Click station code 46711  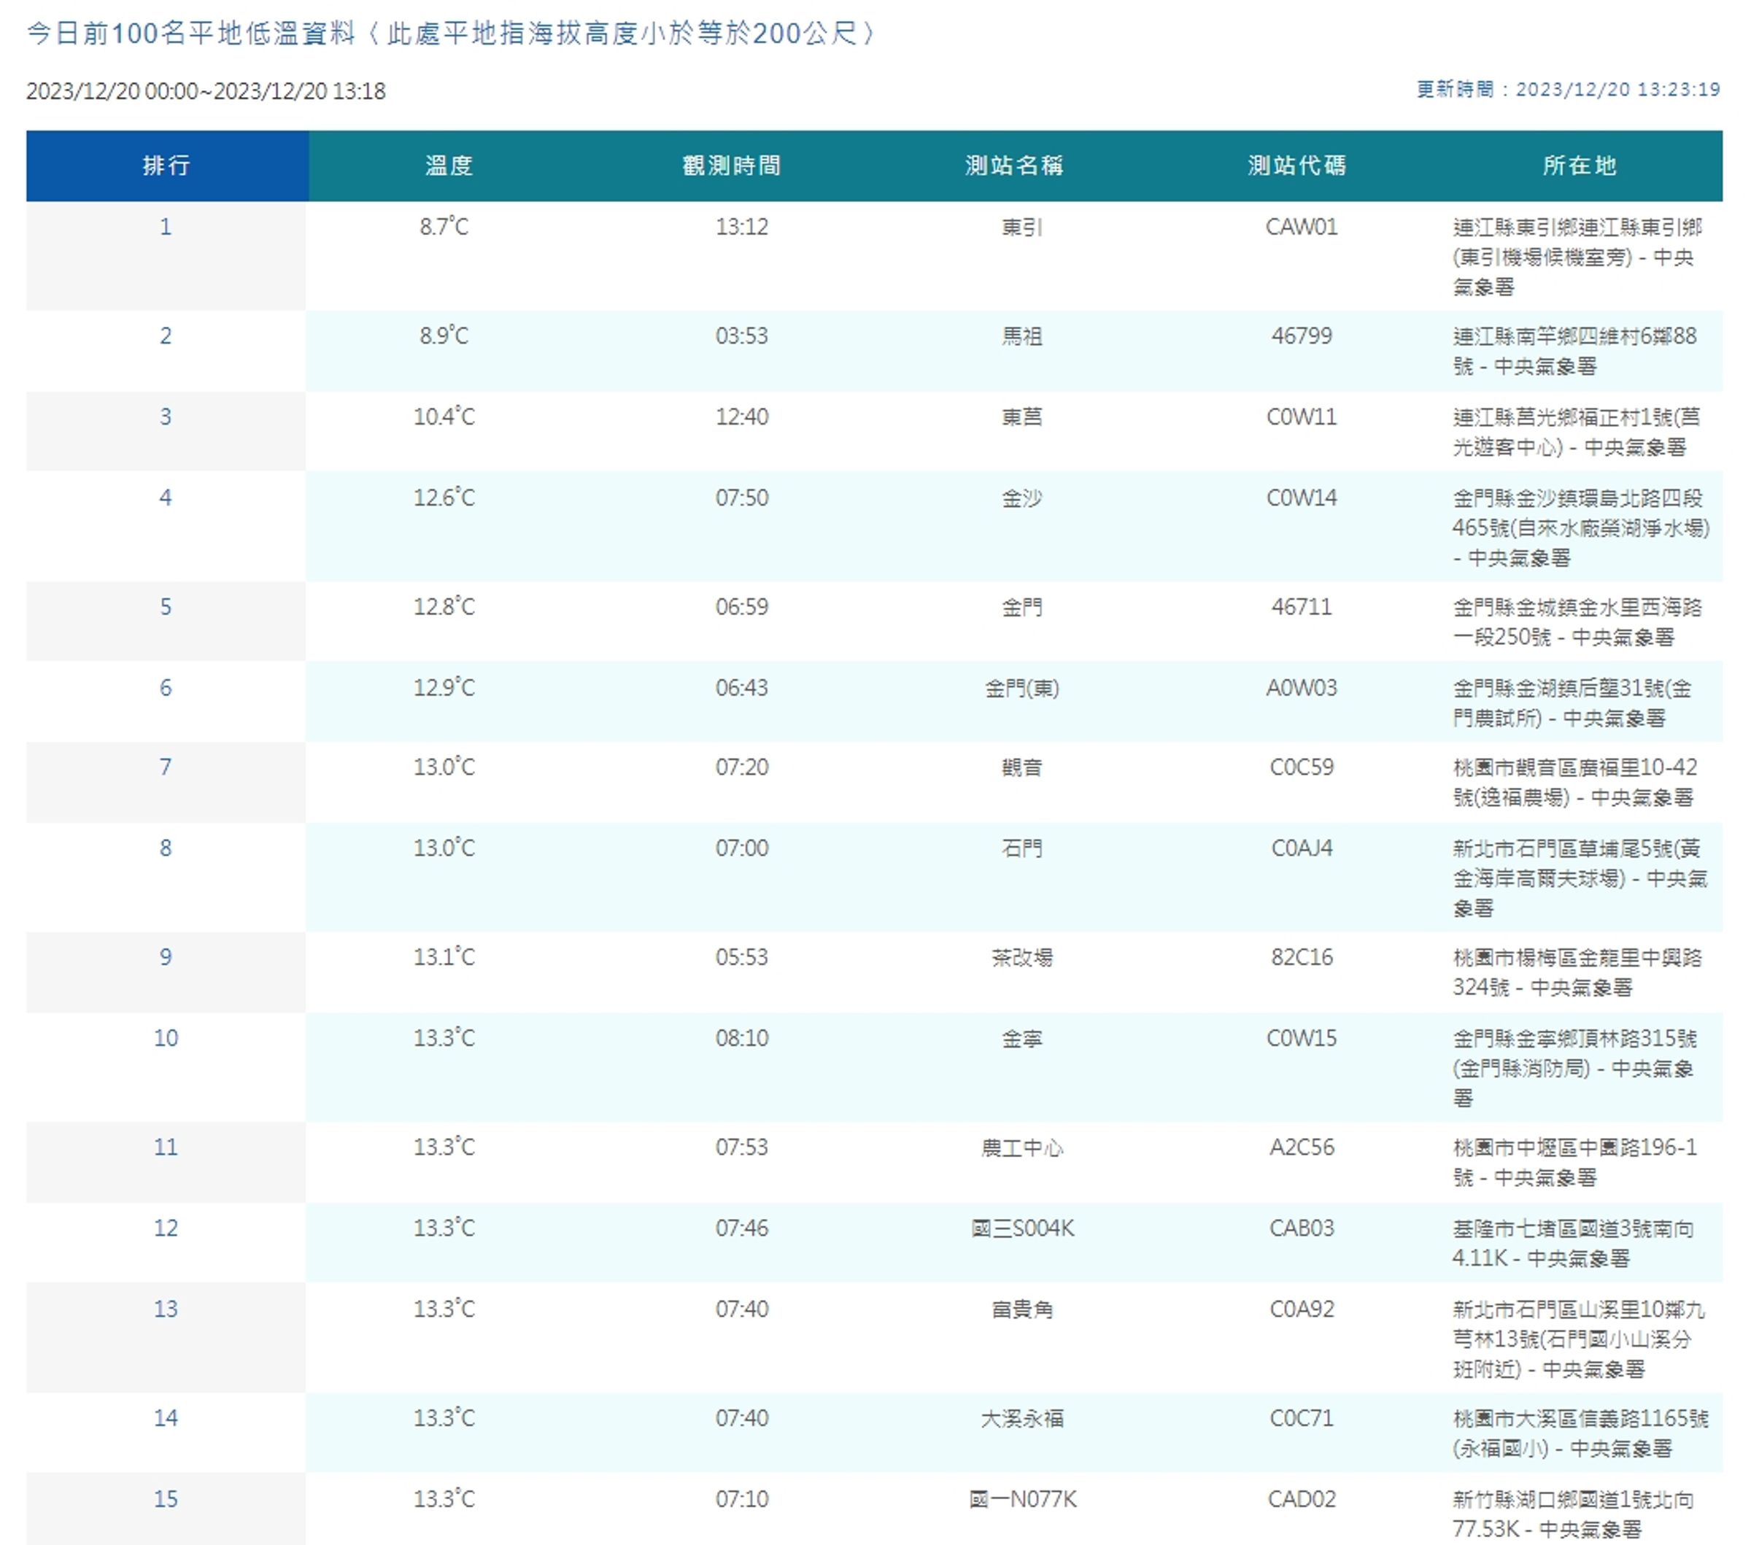coord(1302,606)
